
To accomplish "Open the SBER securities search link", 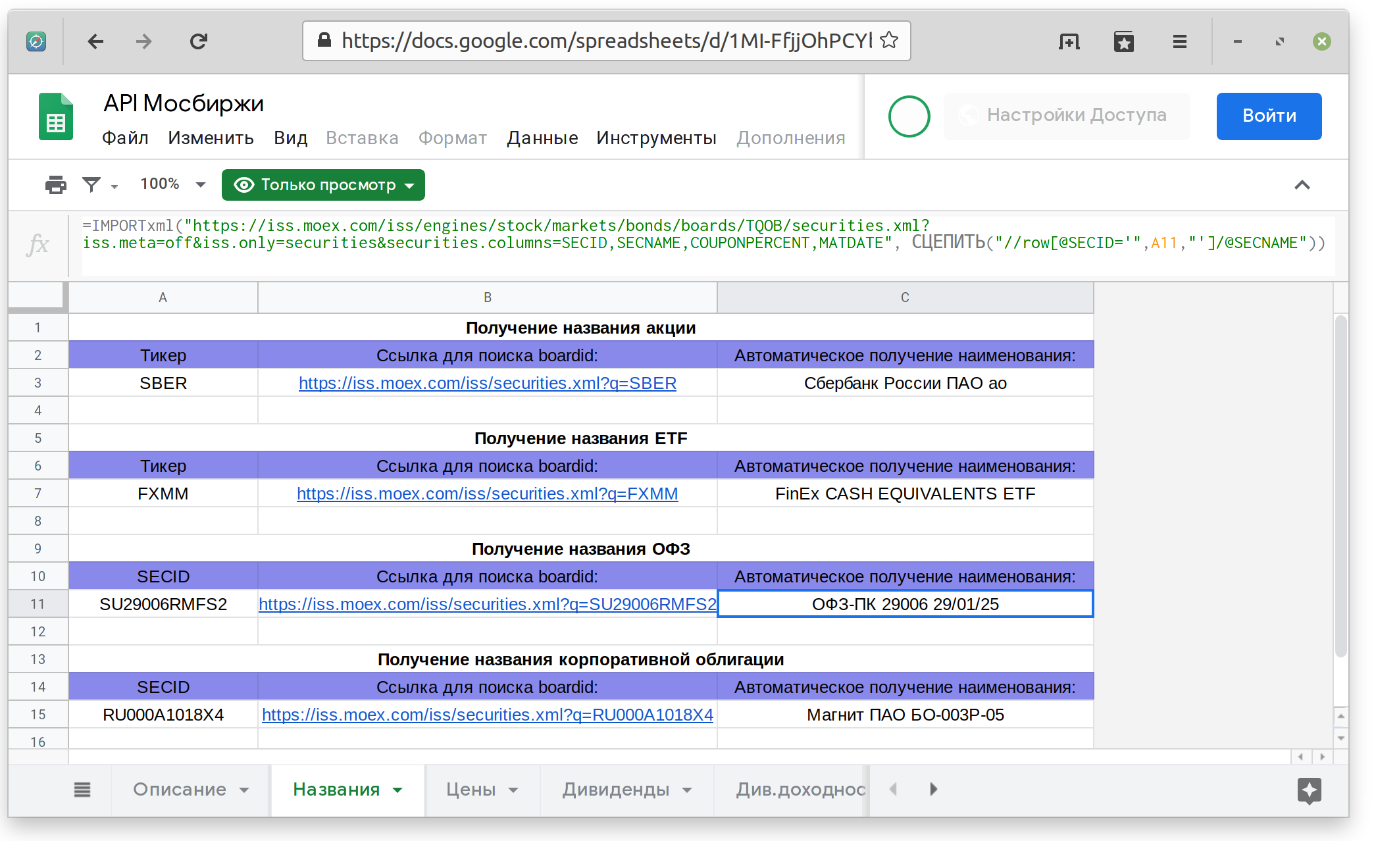I will (x=488, y=383).
